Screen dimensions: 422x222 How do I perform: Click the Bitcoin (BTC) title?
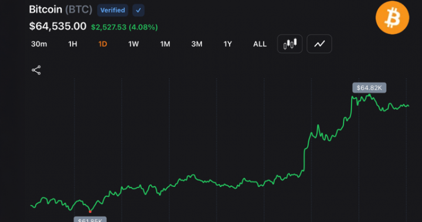[60, 10]
